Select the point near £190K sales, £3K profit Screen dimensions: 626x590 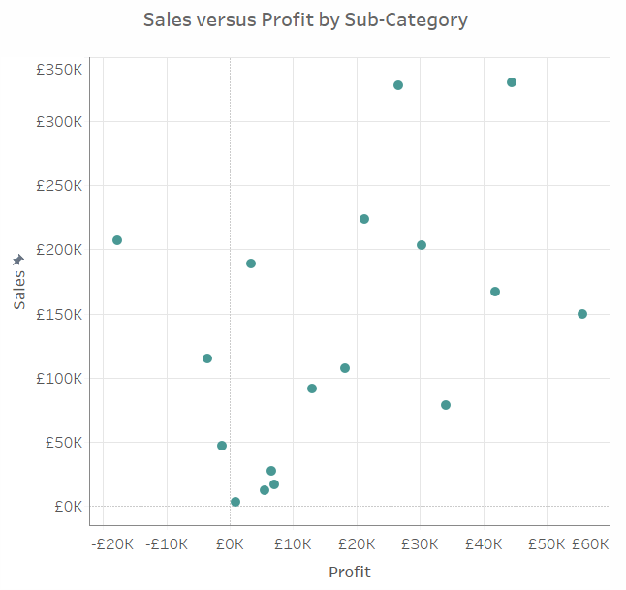251,264
